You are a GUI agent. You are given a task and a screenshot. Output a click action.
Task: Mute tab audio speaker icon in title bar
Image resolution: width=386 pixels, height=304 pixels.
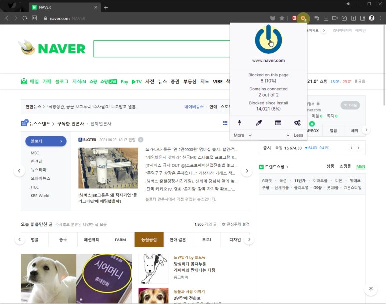coord(348,4)
